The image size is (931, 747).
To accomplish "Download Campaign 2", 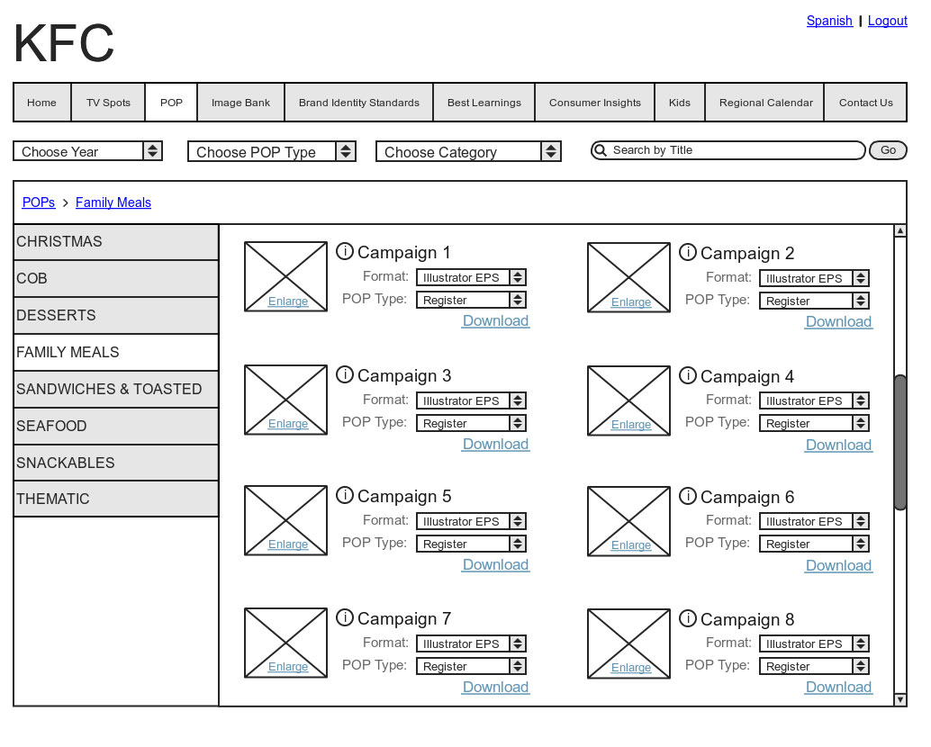I will pos(839,321).
